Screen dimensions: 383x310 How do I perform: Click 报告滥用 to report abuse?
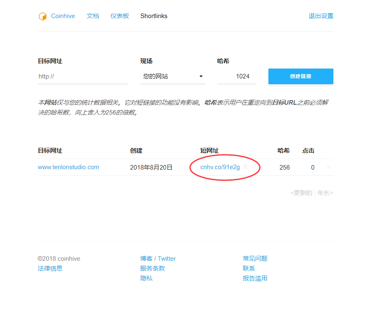click(x=255, y=278)
